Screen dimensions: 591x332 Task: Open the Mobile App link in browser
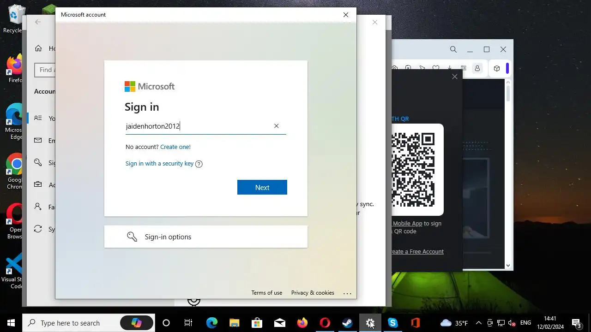[408, 223]
